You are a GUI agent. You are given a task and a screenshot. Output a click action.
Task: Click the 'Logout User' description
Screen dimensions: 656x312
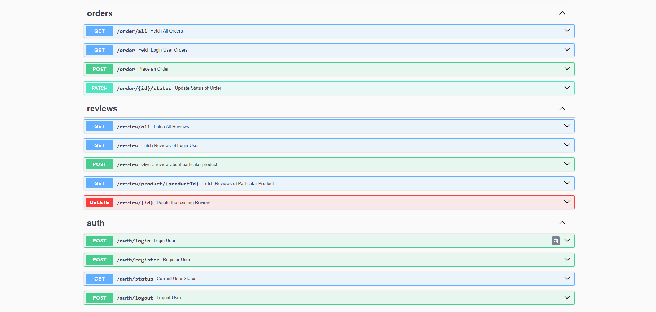[x=169, y=298]
